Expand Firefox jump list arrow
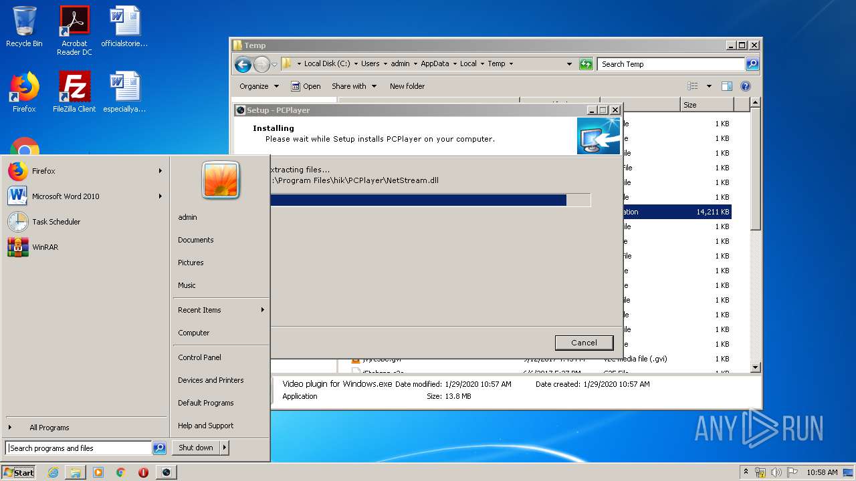 pos(160,171)
